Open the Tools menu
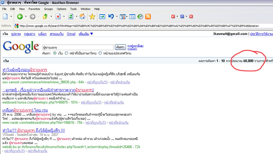This screenshot has height=154, width=273. point(73,9)
